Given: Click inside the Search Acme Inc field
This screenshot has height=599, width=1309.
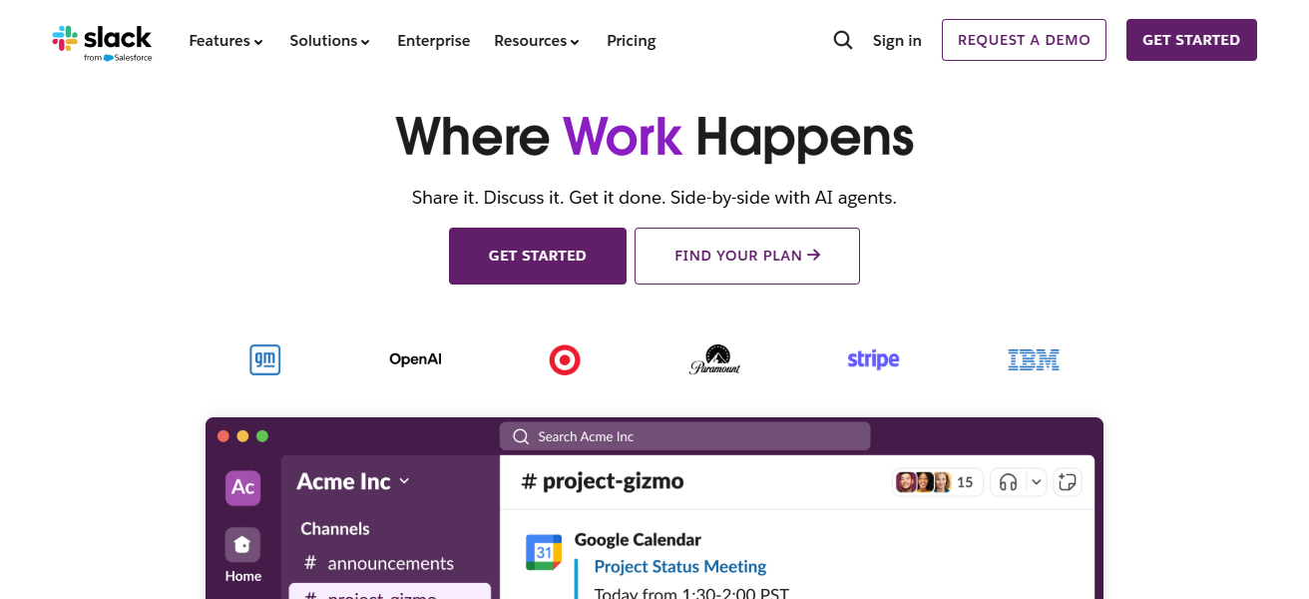Looking at the screenshot, I should tap(684, 436).
